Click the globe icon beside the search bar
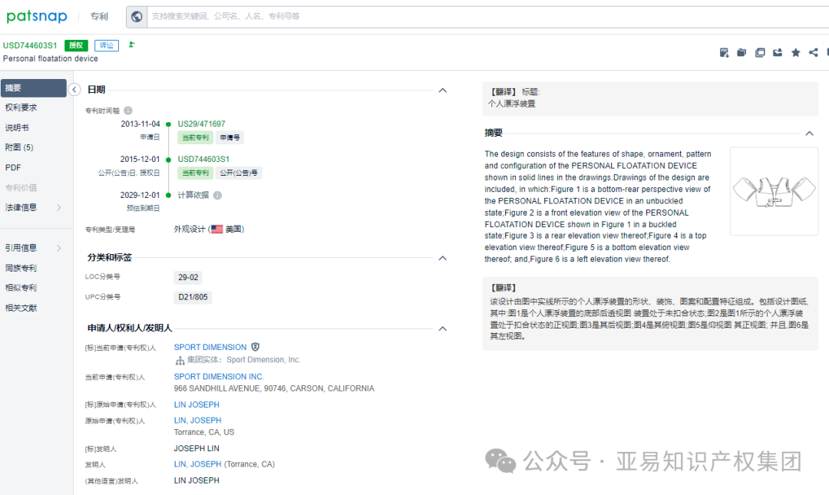The width and height of the screenshot is (829, 495). pyautogui.click(x=136, y=16)
